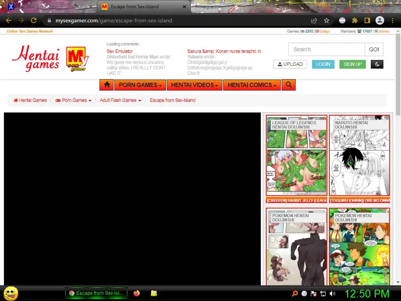Open the network tray icon
This screenshot has width=401, height=301.
pos(323,294)
